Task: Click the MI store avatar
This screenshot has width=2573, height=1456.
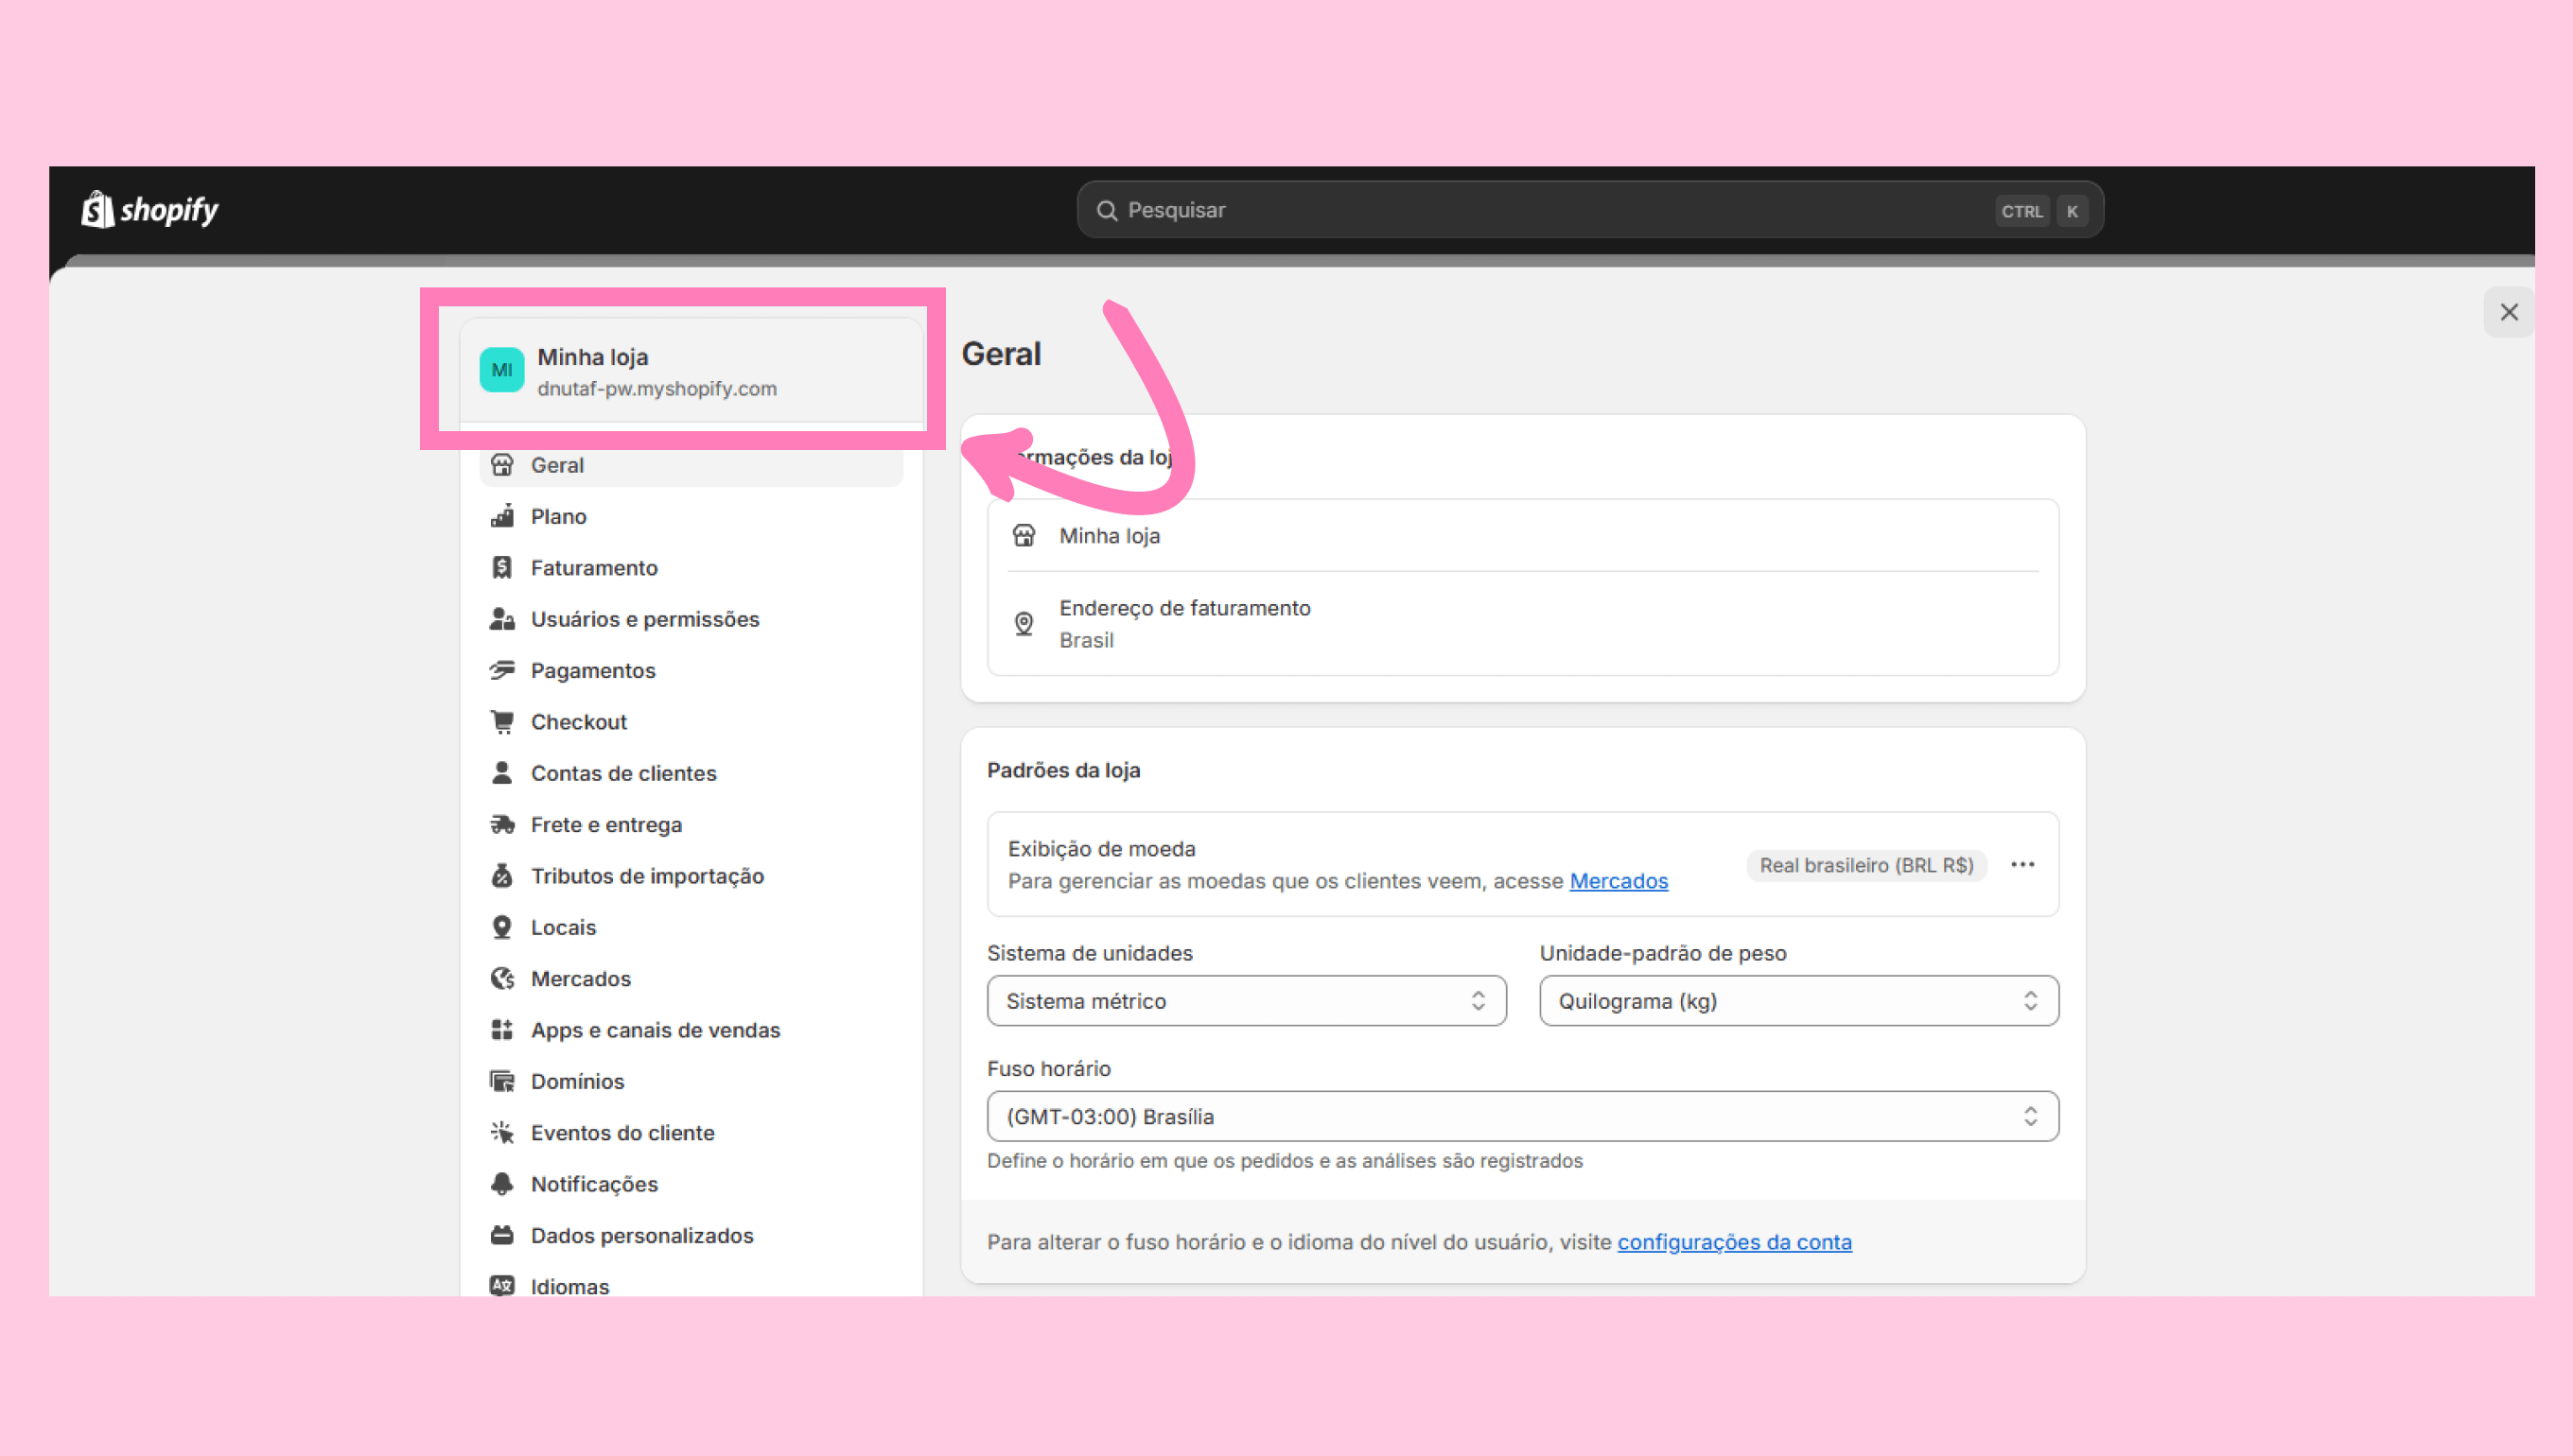Action: 502,370
